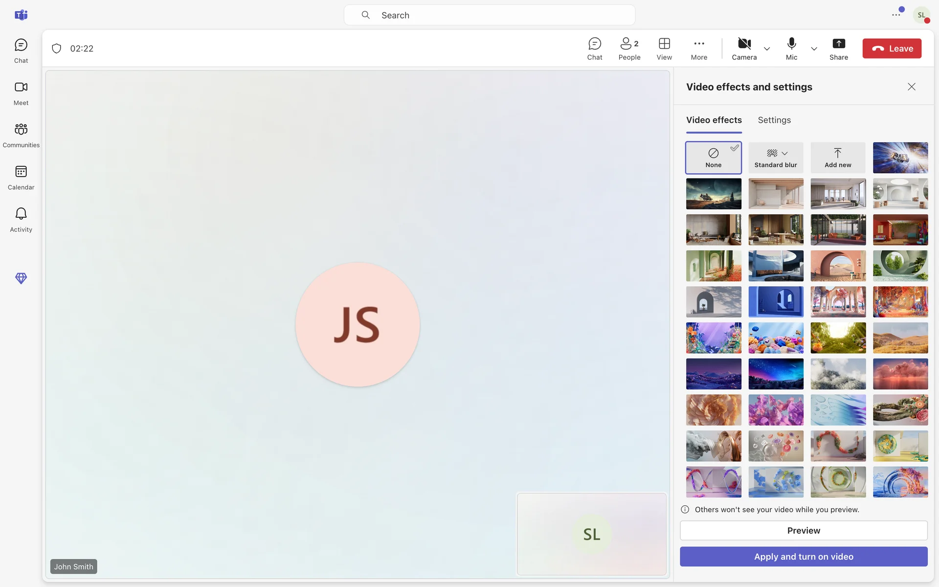Open the Calendar view
This screenshot has height=587, width=939.
21,177
